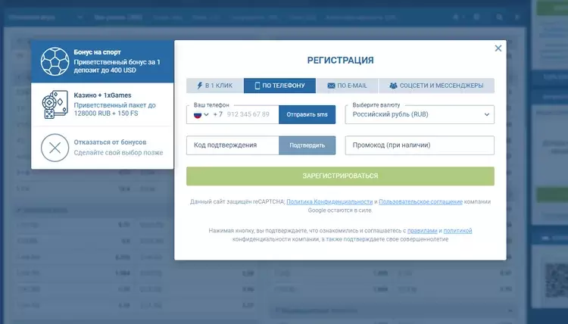Click the +7 country code text
This screenshot has height=324, width=568.
point(217,114)
